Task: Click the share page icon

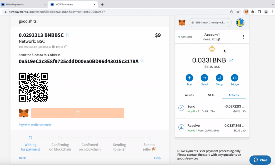Action: tap(231, 12)
